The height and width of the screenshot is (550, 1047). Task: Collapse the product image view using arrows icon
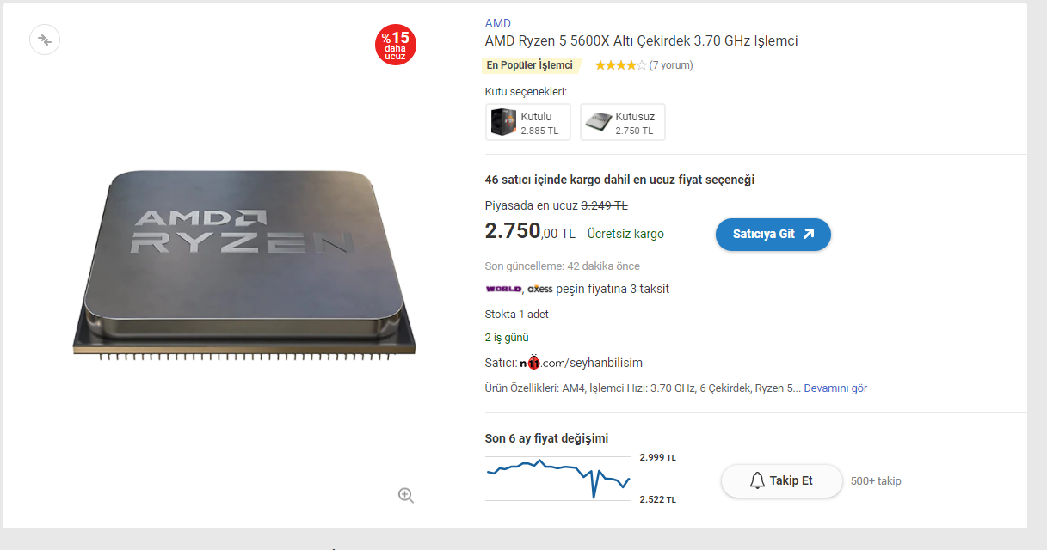coord(45,40)
